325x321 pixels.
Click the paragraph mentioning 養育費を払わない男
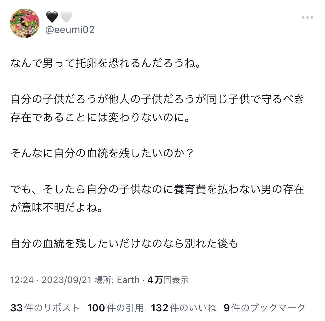pyautogui.click(x=157, y=198)
